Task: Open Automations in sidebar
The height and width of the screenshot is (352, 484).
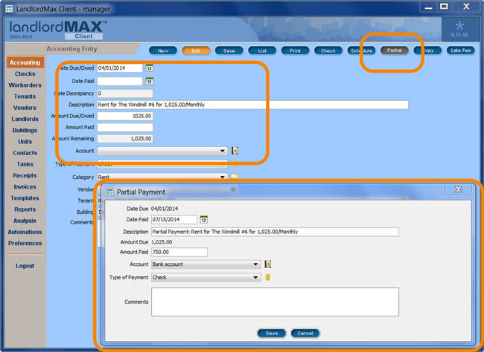Action: click(x=25, y=232)
